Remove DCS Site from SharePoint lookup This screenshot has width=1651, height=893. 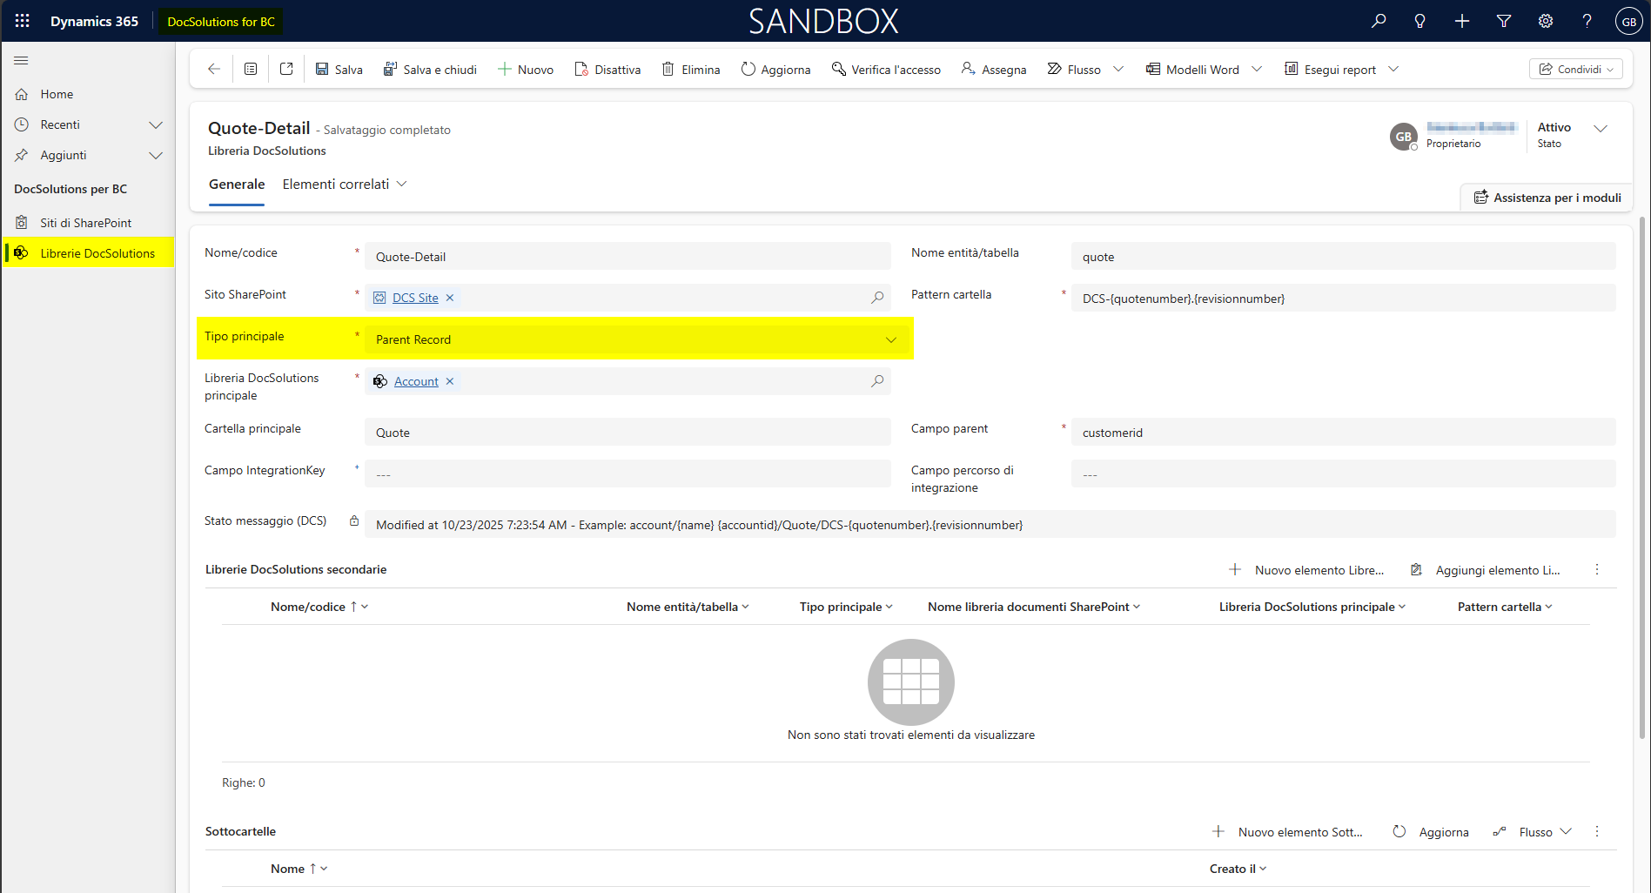(450, 298)
